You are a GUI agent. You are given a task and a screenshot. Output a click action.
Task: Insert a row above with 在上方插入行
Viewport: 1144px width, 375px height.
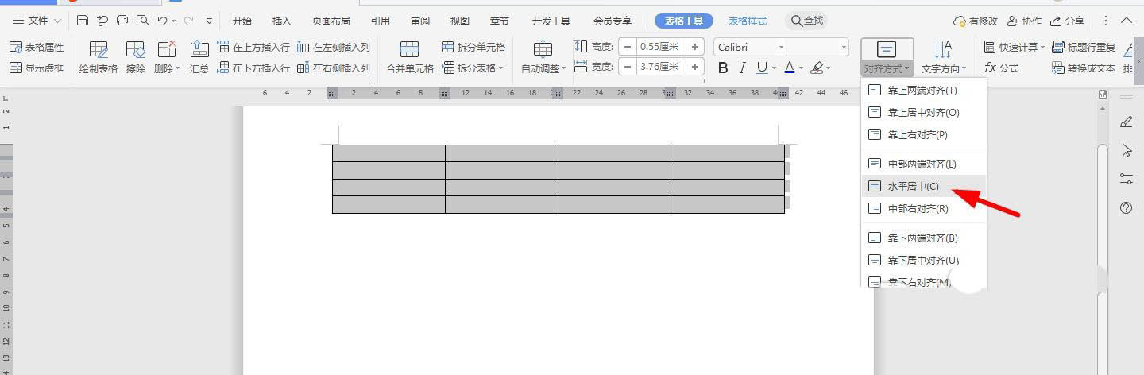click(253, 48)
